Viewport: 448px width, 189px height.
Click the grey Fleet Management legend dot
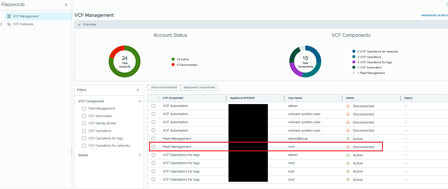354,73
